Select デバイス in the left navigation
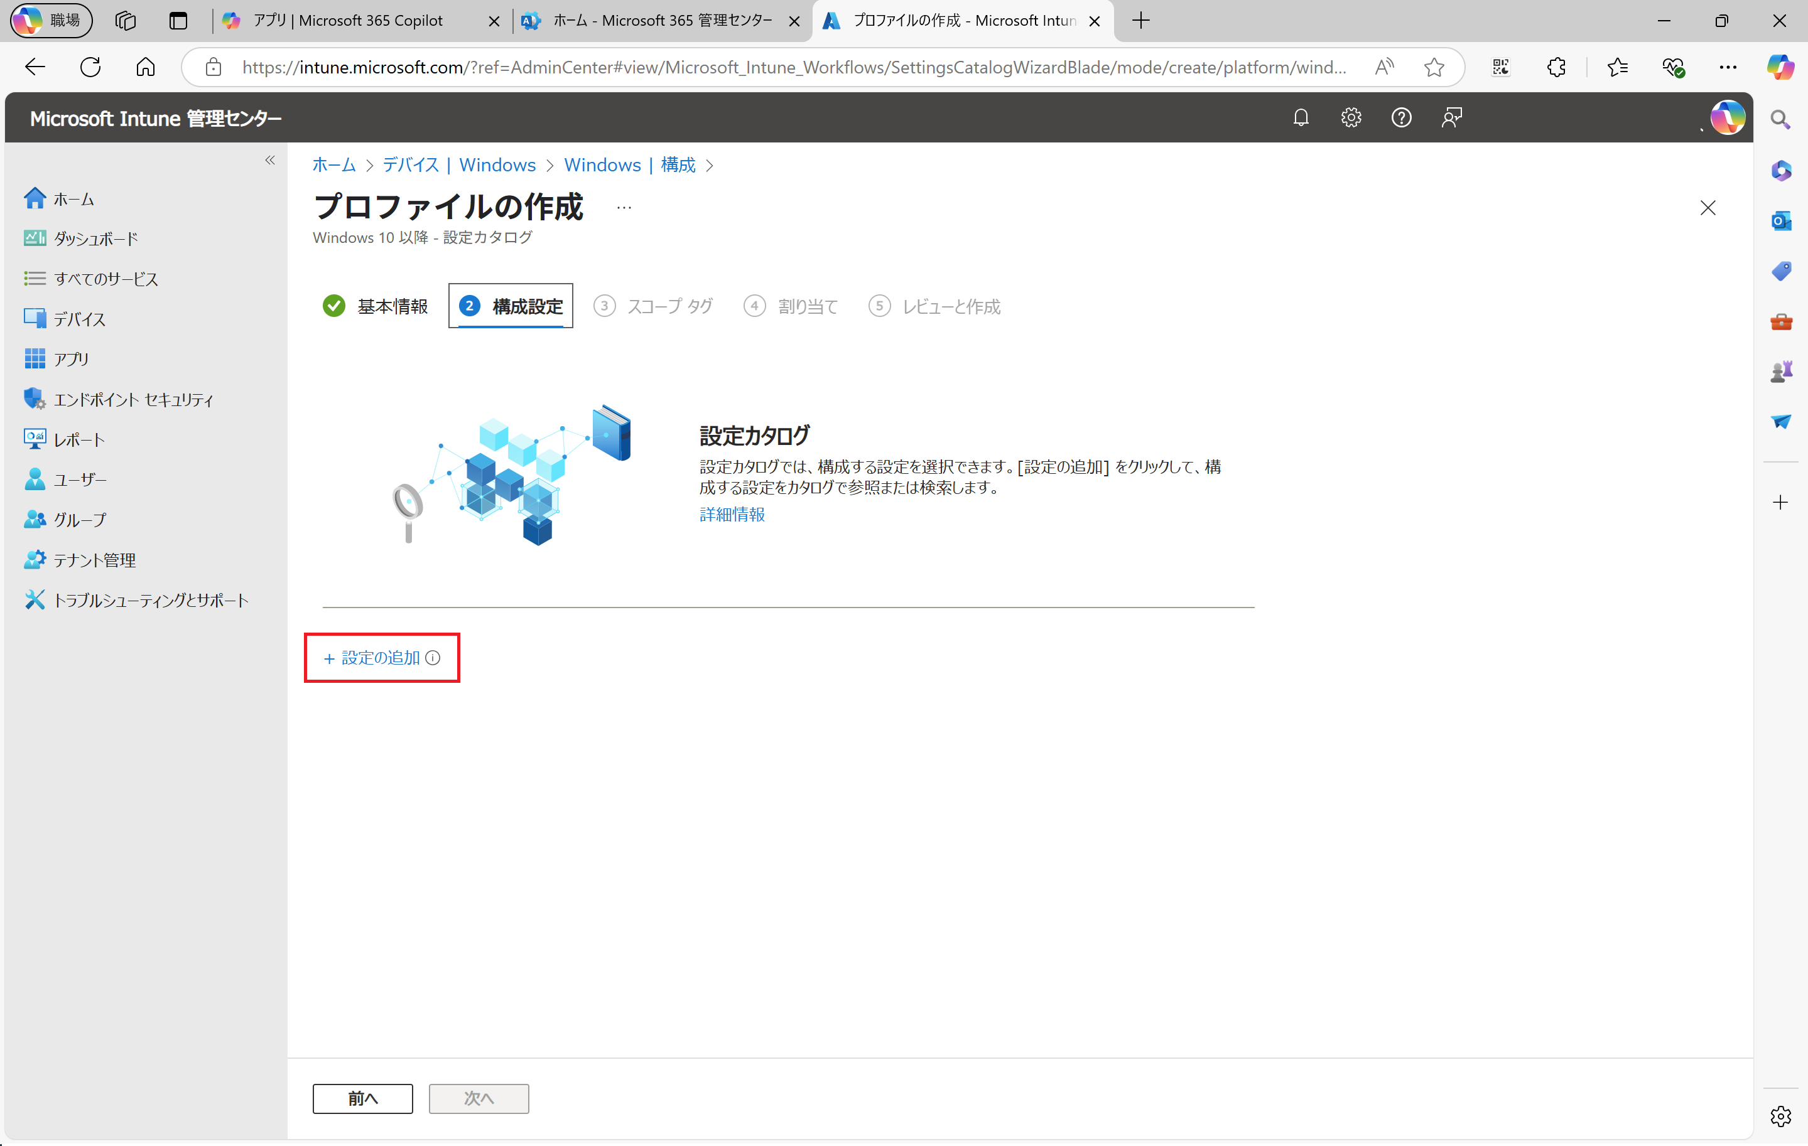The image size is (1808, 1146). click(x=79, y=318)
